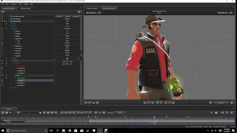This screenshot has height=133, width=237.
Task: Open Animation Set Editor settings gear
Action: pyautogui.click(x=79, y=12)
